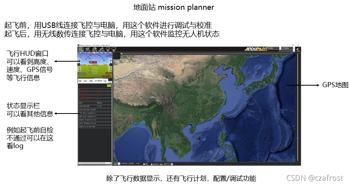Open the Flight Plan (飞行计划) toolbar icon
The image size is (349, 185).
88,49
